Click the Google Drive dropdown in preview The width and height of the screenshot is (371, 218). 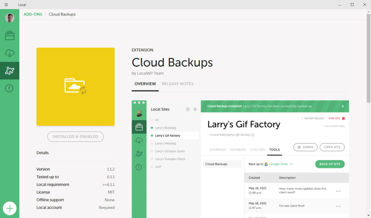coord(279,164)
